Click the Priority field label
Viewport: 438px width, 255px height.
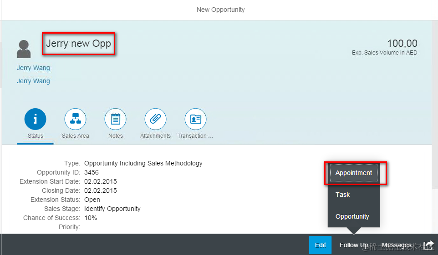(69, 227)
